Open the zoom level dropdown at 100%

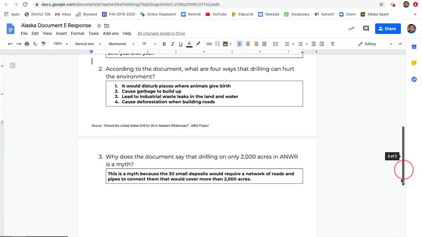point(61,44)
